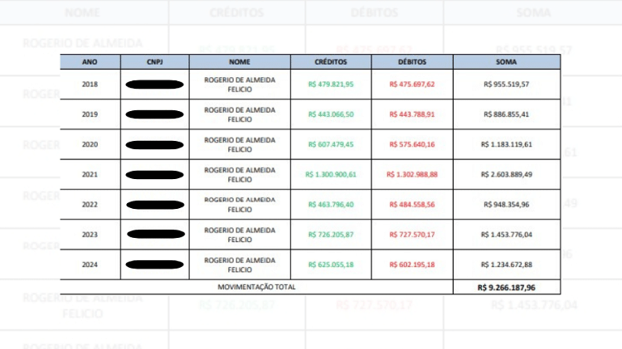Viewport: 622px width, 349px height.
Task: Select sum value R$ 886.855,41
Action: 507,114
